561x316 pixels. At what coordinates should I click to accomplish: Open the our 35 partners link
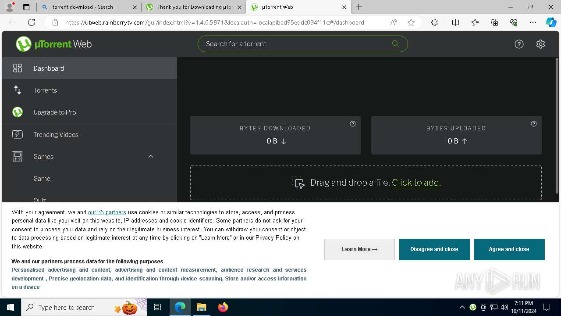107,212
